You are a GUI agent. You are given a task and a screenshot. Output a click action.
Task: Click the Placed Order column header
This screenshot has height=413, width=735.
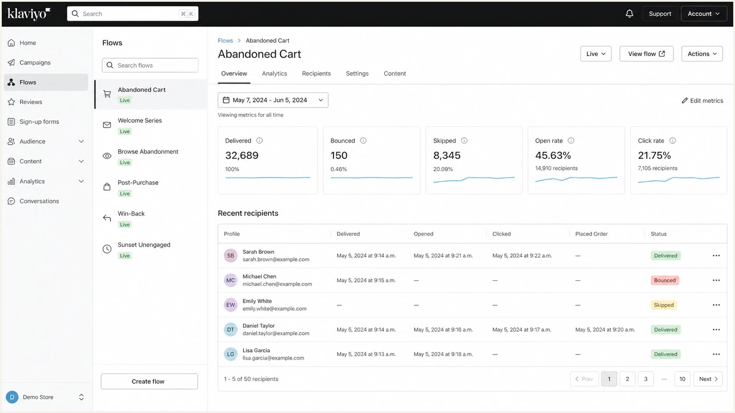[x=591, y=234]
